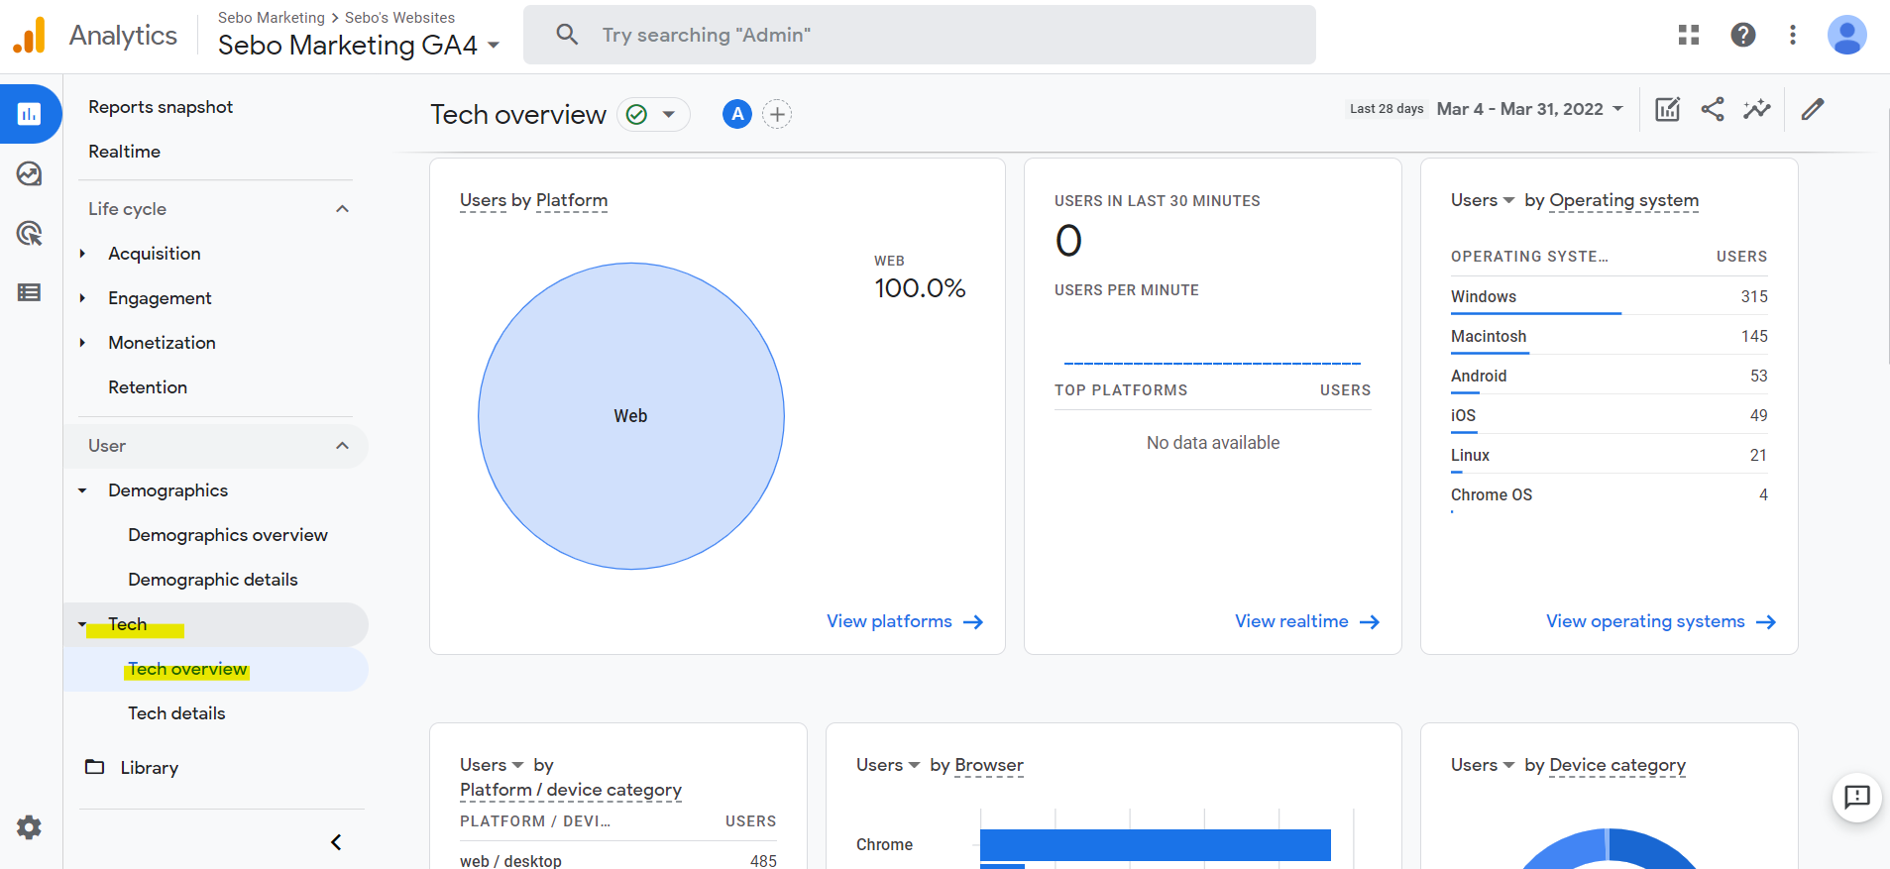Select Tech overview in sidebar

tap(187, 669)
